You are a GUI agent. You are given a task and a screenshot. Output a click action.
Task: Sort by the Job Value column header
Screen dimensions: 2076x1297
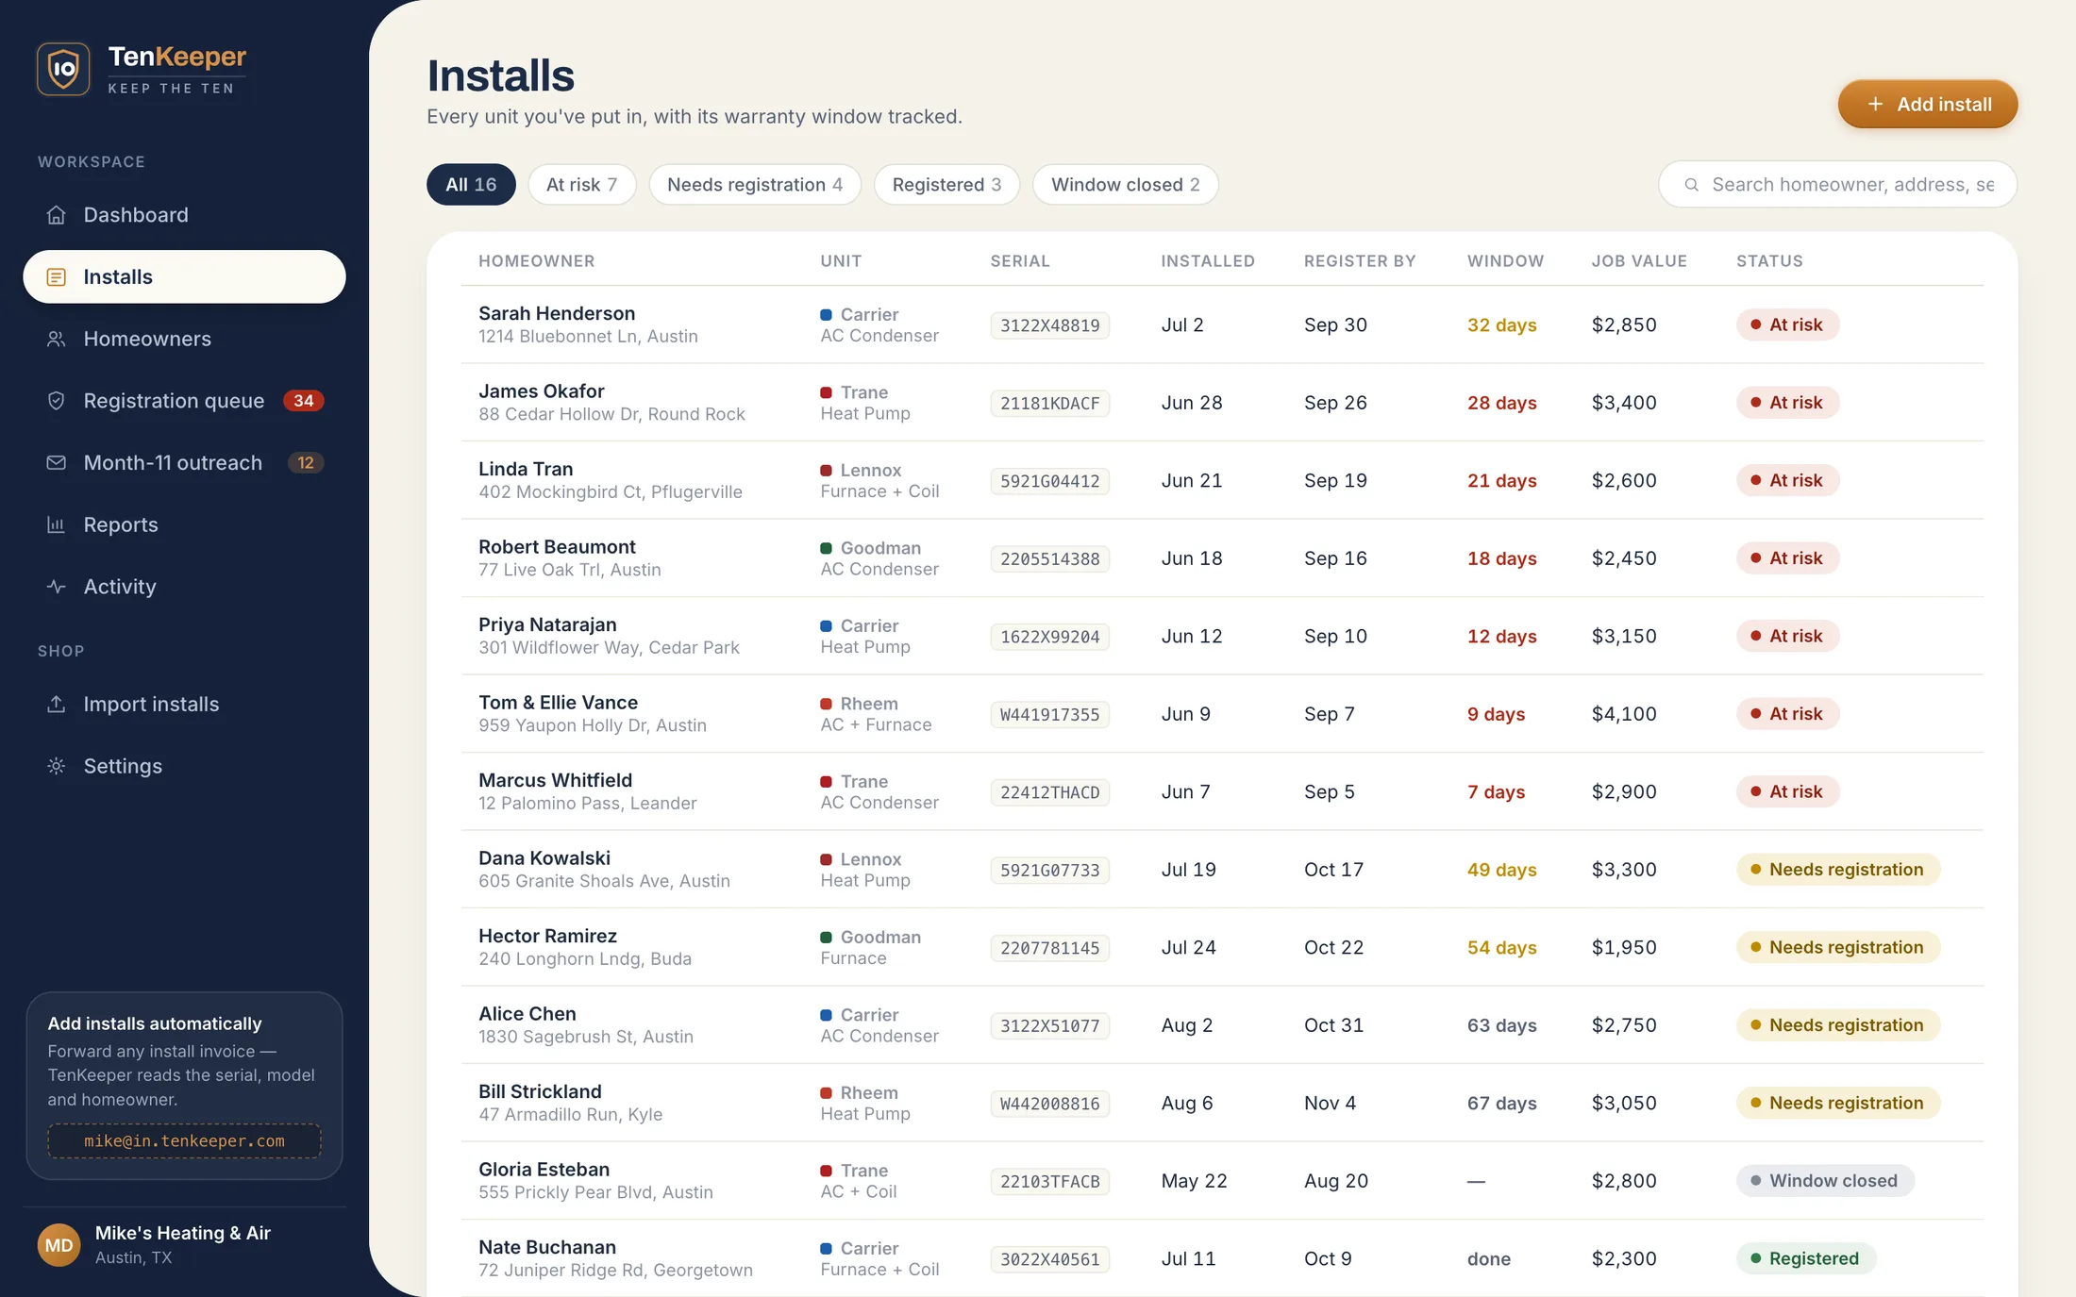[x=1639, y=261]
